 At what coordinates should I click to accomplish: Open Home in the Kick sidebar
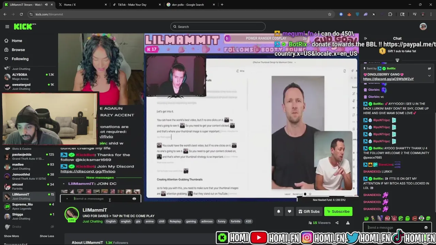(x=17, y=40)
